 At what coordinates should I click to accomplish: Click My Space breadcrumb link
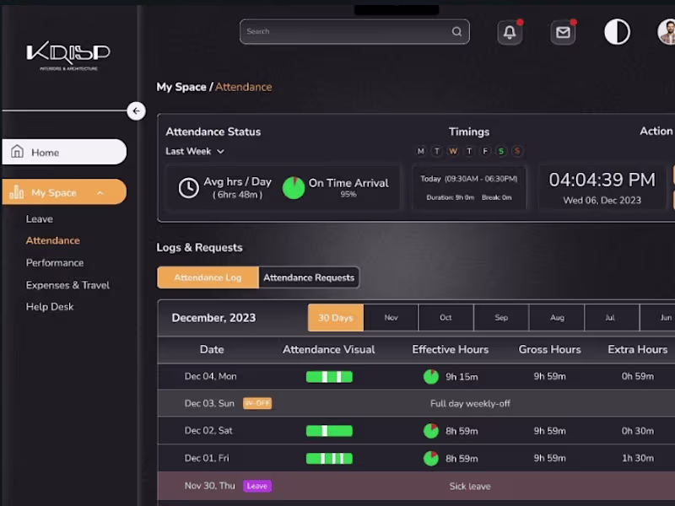pos(181,87)
